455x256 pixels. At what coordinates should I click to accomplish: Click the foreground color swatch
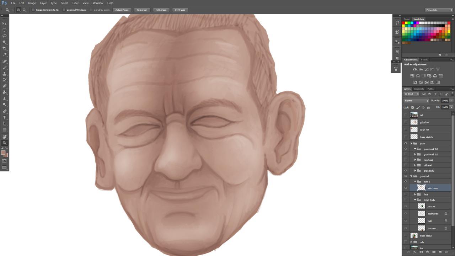click(x=3, y=153)
